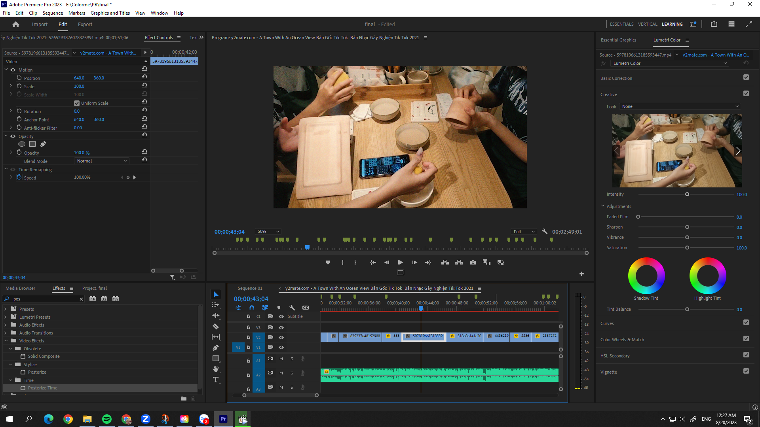The image size is (760, 427).
Task: Select the Selection tool arrow
Action: (216, 295)
